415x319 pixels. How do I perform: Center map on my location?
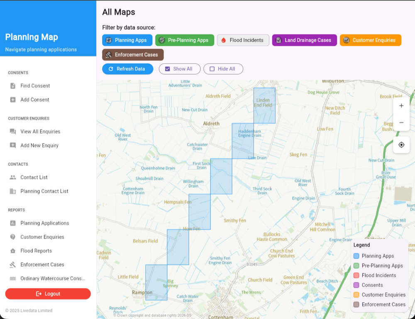click(x=401, y=145)
